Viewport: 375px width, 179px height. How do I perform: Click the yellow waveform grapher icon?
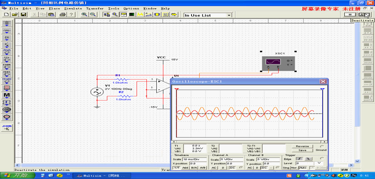[140, 15]
